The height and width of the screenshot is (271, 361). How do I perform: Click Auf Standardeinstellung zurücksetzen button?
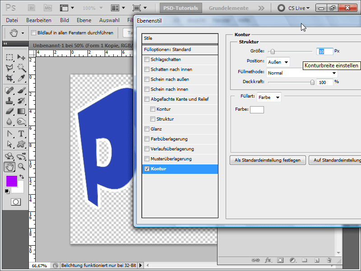335,160
